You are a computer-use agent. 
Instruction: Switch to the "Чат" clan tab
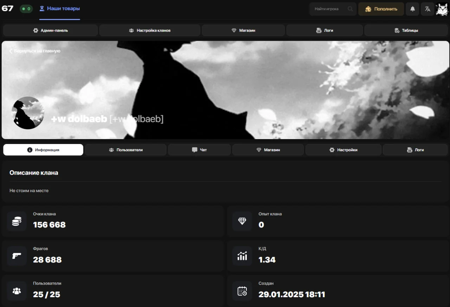199,150
